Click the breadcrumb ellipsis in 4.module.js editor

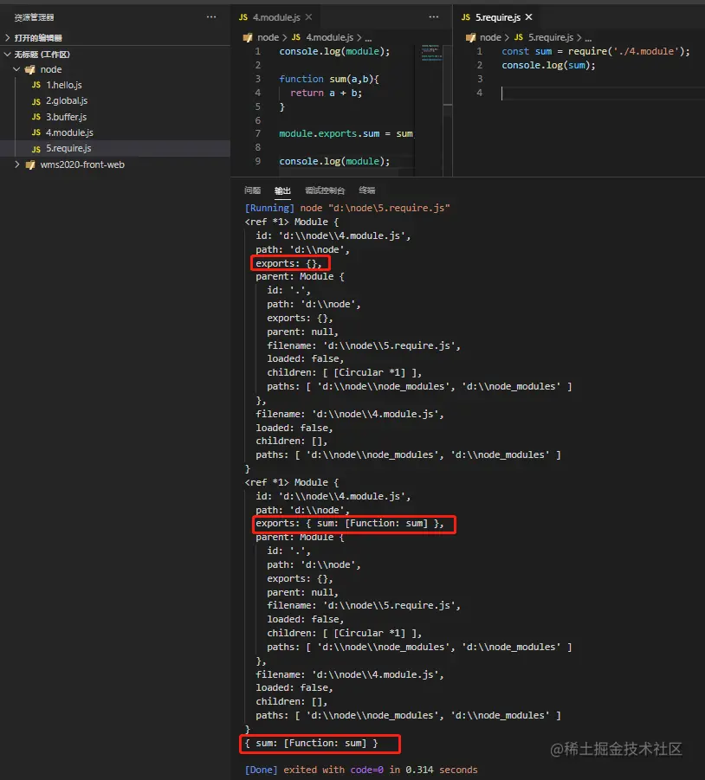pyautogui.click(x=367, y=37)
